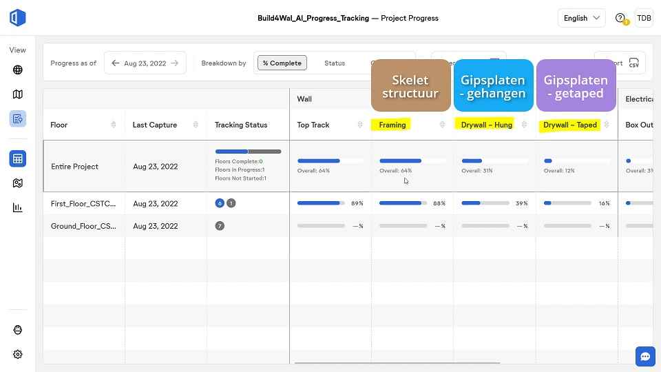The image size is (661, 372).
Task: Select the % Complete breakdown option
Action: (282, 63)
